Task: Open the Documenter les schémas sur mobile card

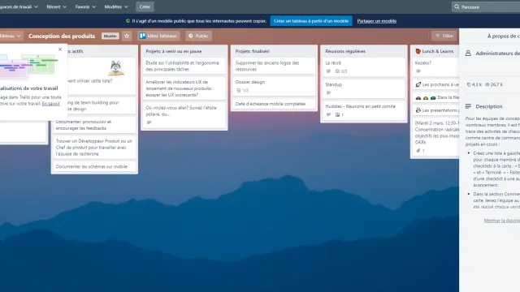Action: (x=94, y=166)
